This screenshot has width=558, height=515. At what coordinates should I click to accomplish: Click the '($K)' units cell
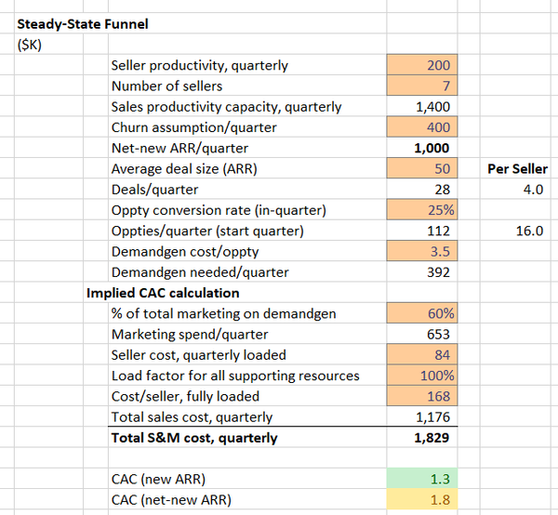(x=30, y=45)
